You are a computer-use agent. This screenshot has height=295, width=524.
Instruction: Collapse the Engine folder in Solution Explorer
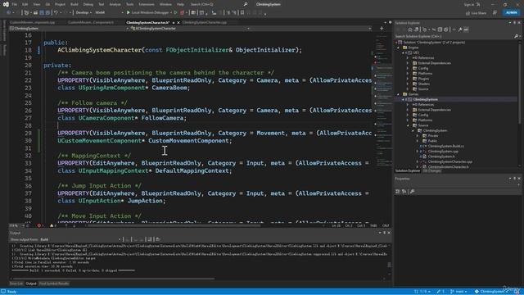click(x=398, y=48)
